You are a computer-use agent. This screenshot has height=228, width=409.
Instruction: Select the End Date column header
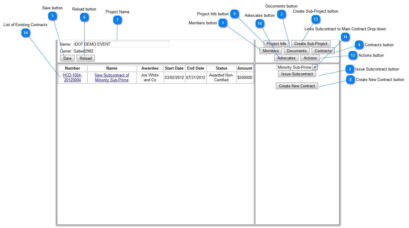196,68
